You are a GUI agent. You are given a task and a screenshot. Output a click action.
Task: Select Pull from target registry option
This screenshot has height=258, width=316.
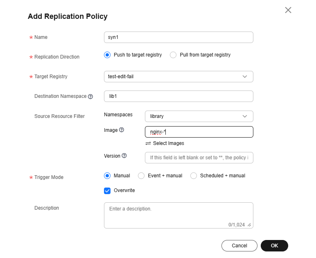click(x=173, y=55)
